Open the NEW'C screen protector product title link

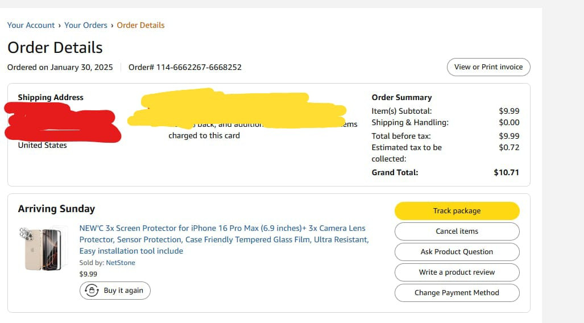[223, 239]
